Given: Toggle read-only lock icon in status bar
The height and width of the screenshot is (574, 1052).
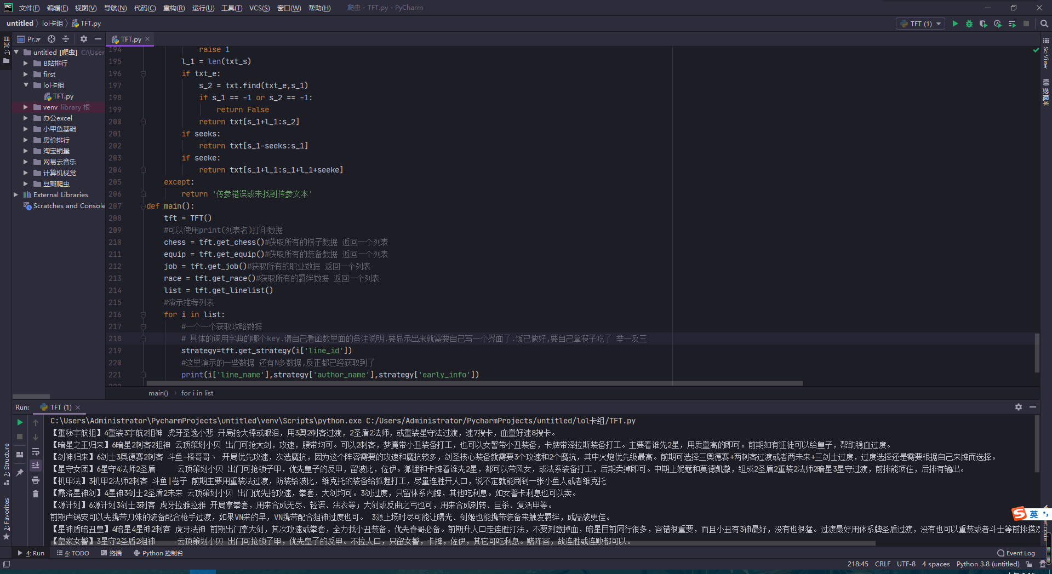Looking at the screenshot, I should [x=1028, y=564].
